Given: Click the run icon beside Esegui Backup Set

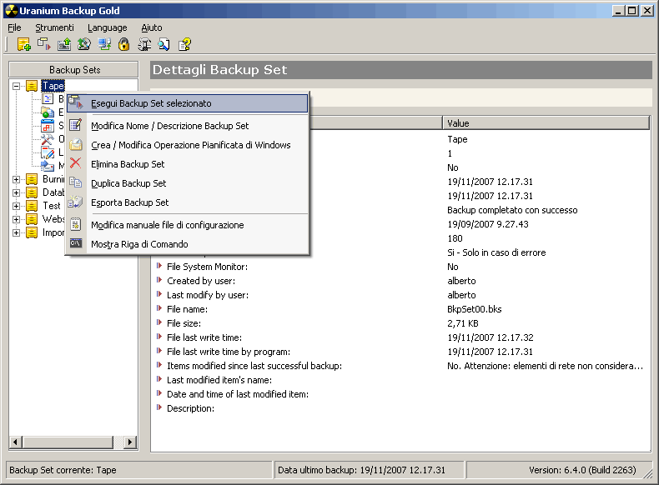Looking at the screenshot, I should [76, 102].
